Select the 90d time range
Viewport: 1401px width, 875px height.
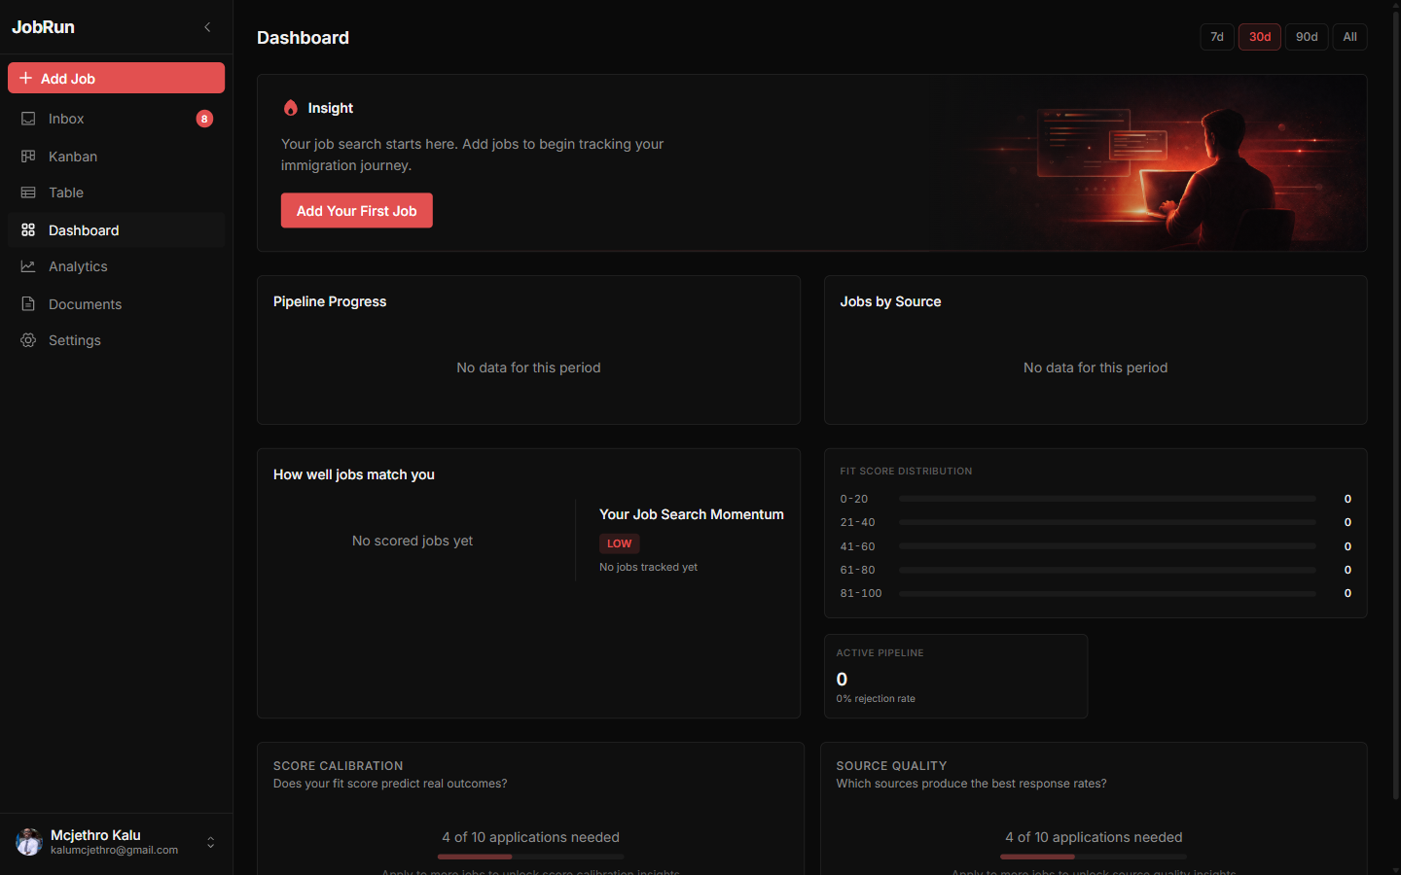(x=1307, y=37)
